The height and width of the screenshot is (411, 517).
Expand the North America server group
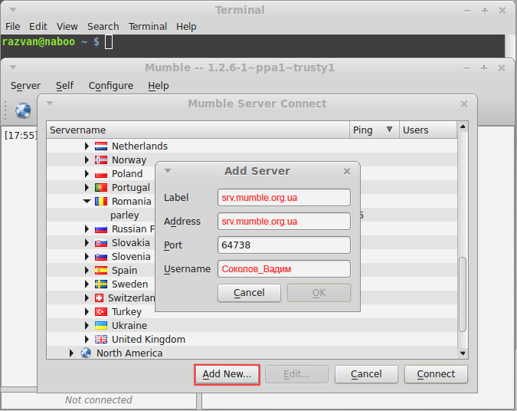click(x=72, y=353)
